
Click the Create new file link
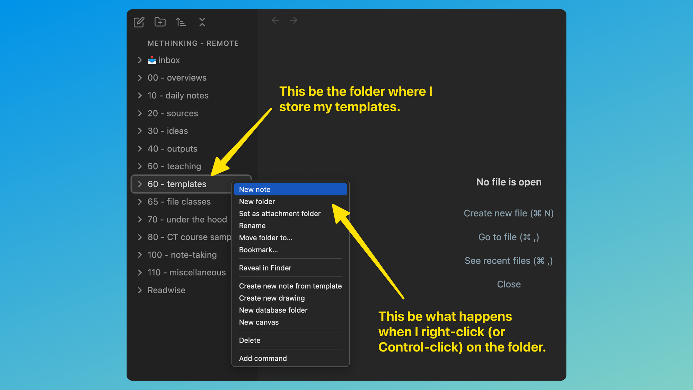point(508,213)
